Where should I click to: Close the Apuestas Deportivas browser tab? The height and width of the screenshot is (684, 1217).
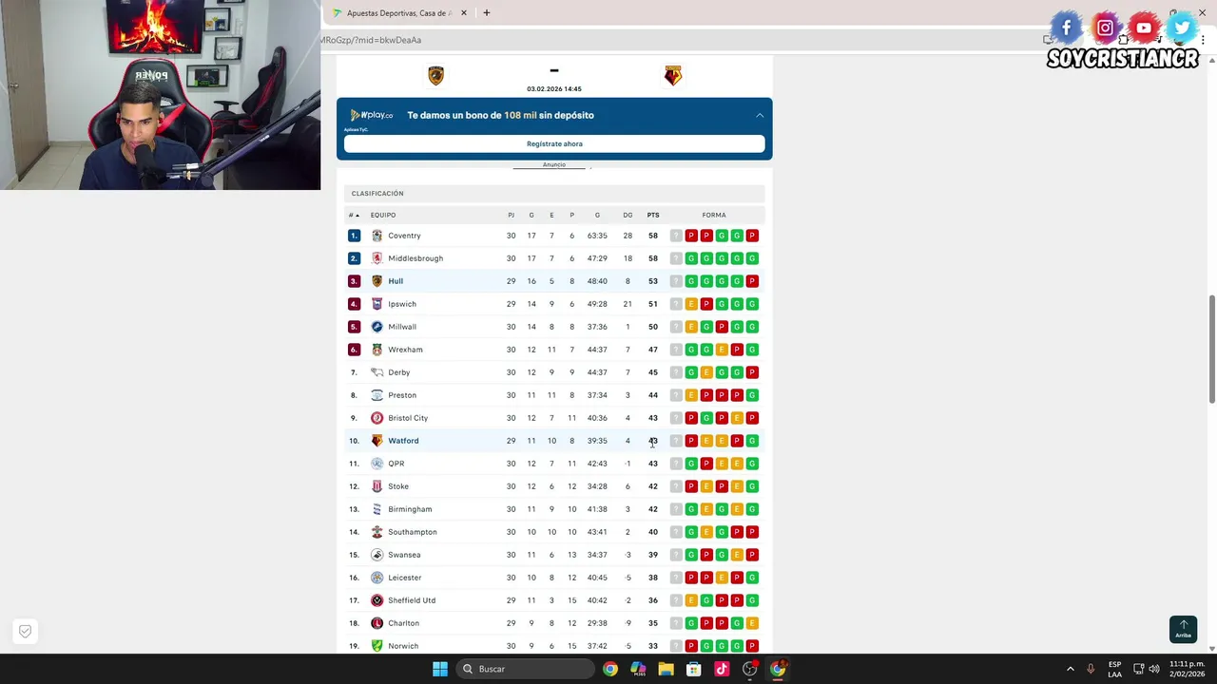(464, 13)
